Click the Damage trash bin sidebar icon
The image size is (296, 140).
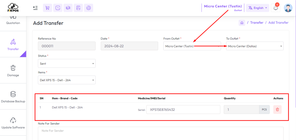[x=13, y=68]
